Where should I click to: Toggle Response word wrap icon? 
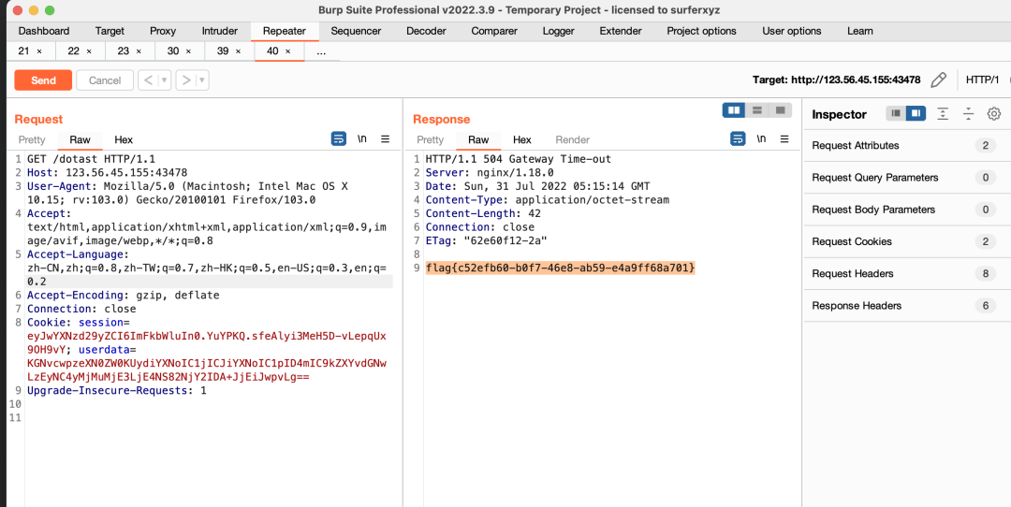point(738,138)
